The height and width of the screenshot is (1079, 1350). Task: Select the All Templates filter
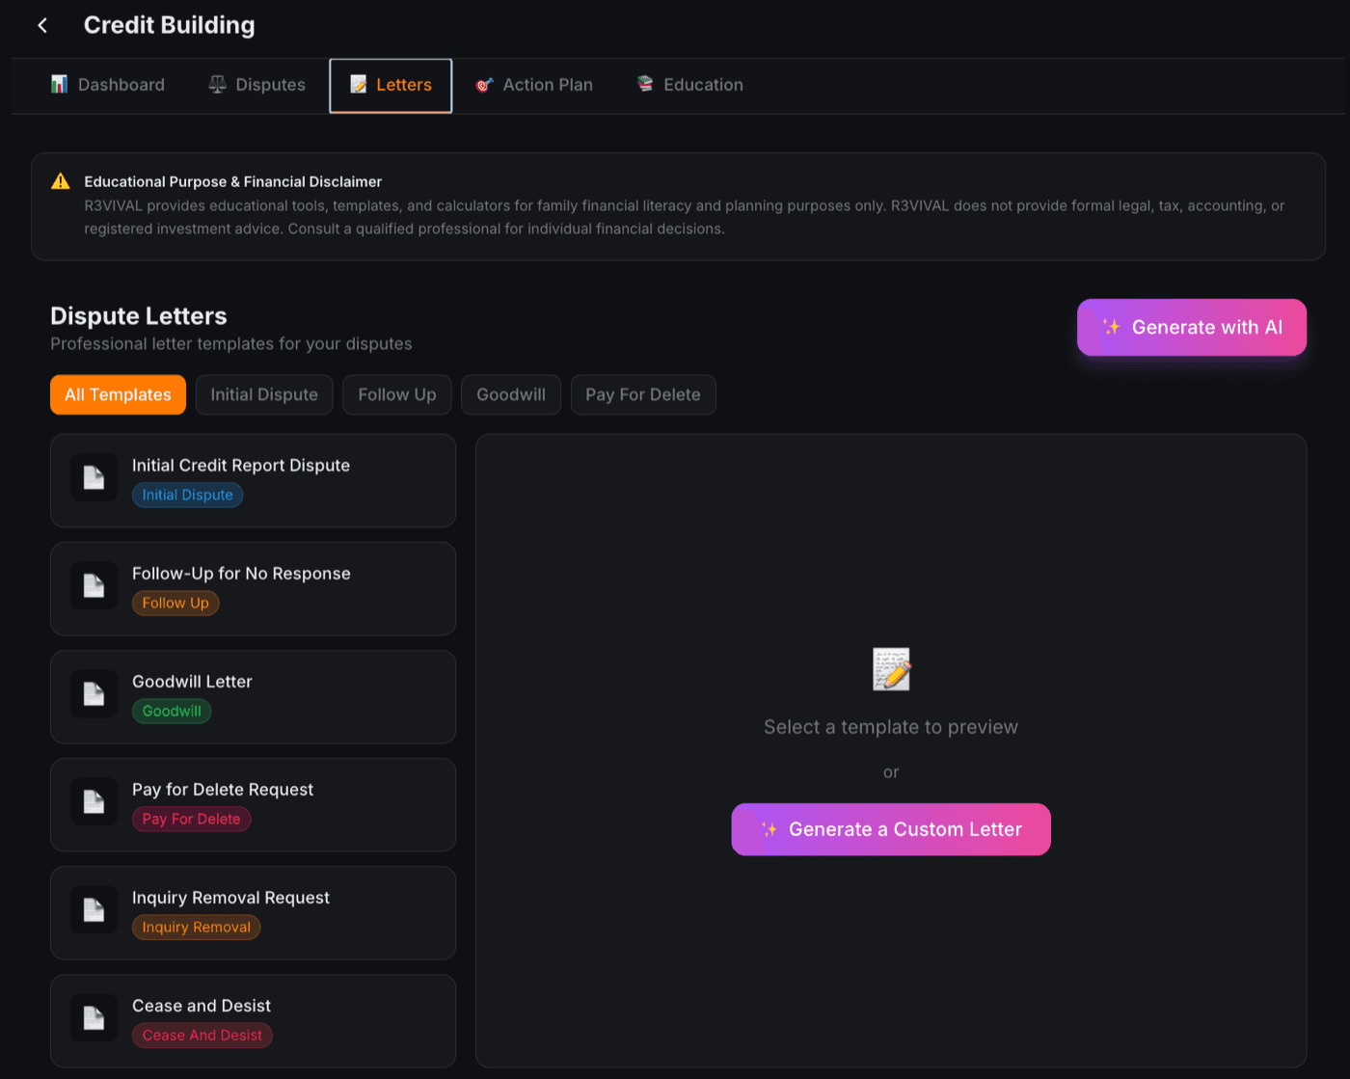coord(118,394)
